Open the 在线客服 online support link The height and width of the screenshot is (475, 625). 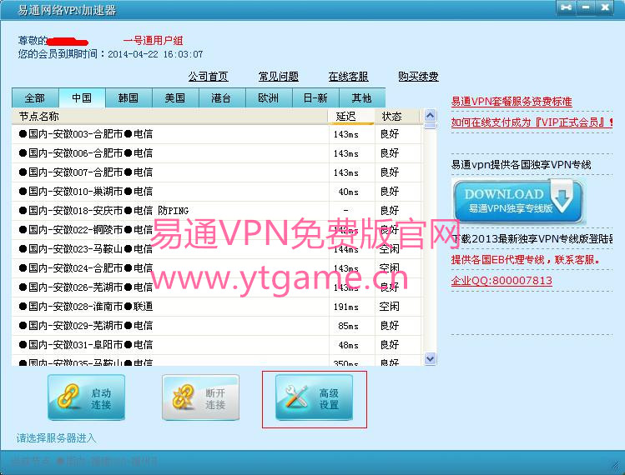348,77
